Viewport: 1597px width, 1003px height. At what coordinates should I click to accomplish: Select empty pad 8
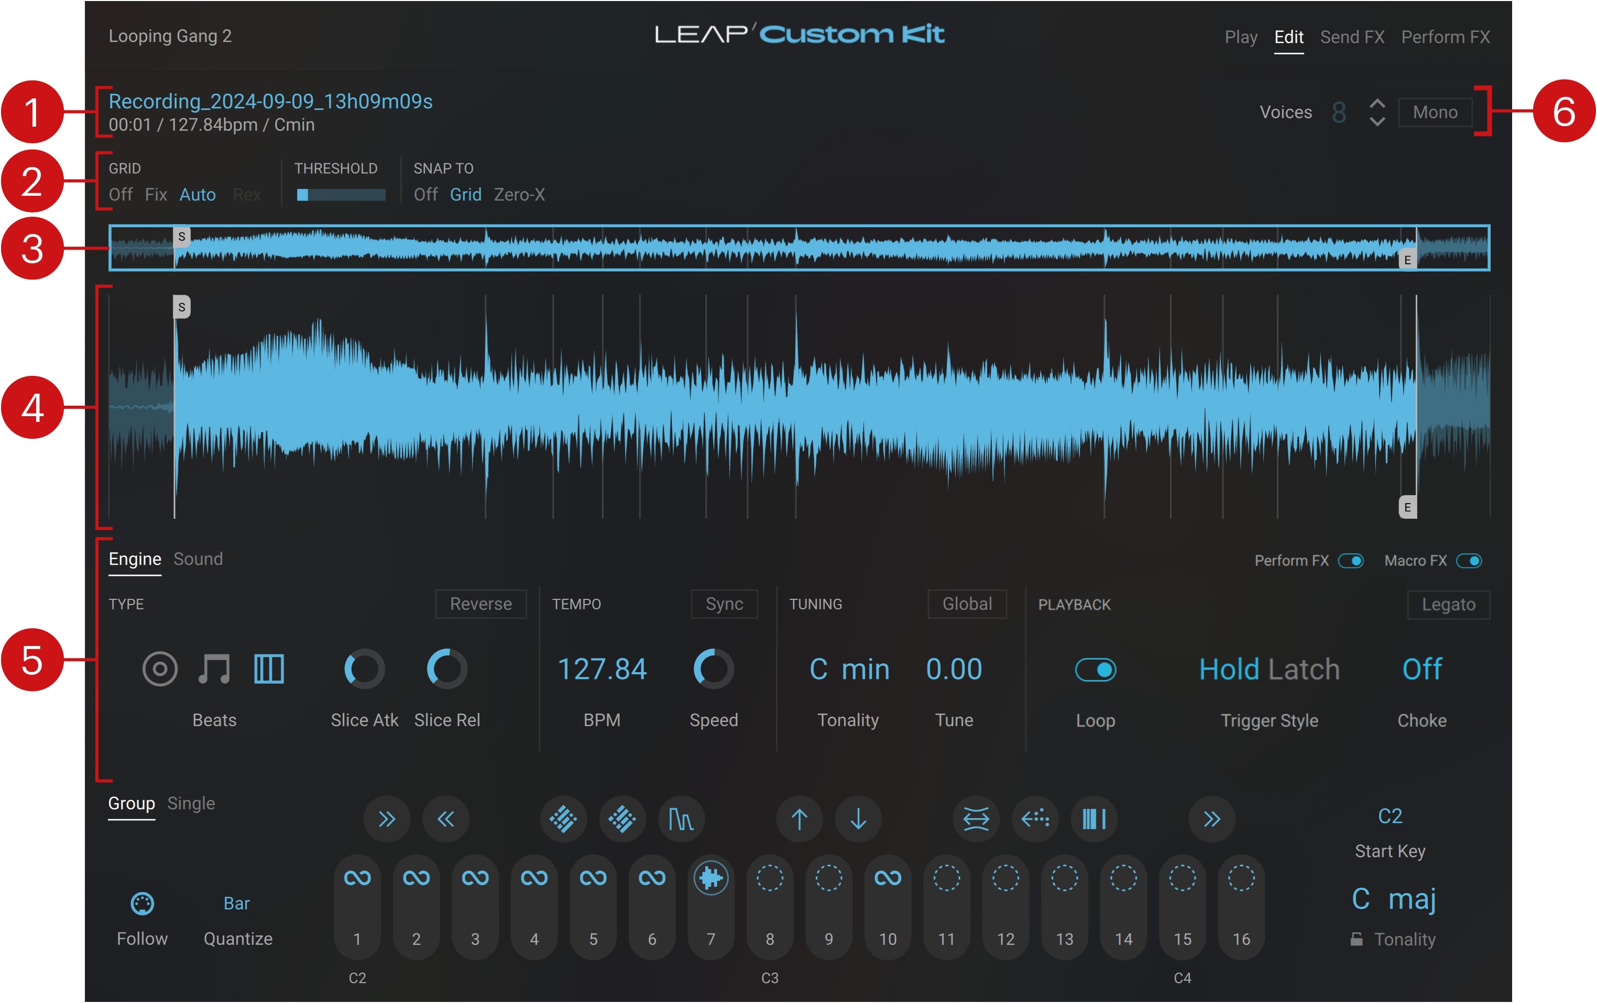(770, 907)
